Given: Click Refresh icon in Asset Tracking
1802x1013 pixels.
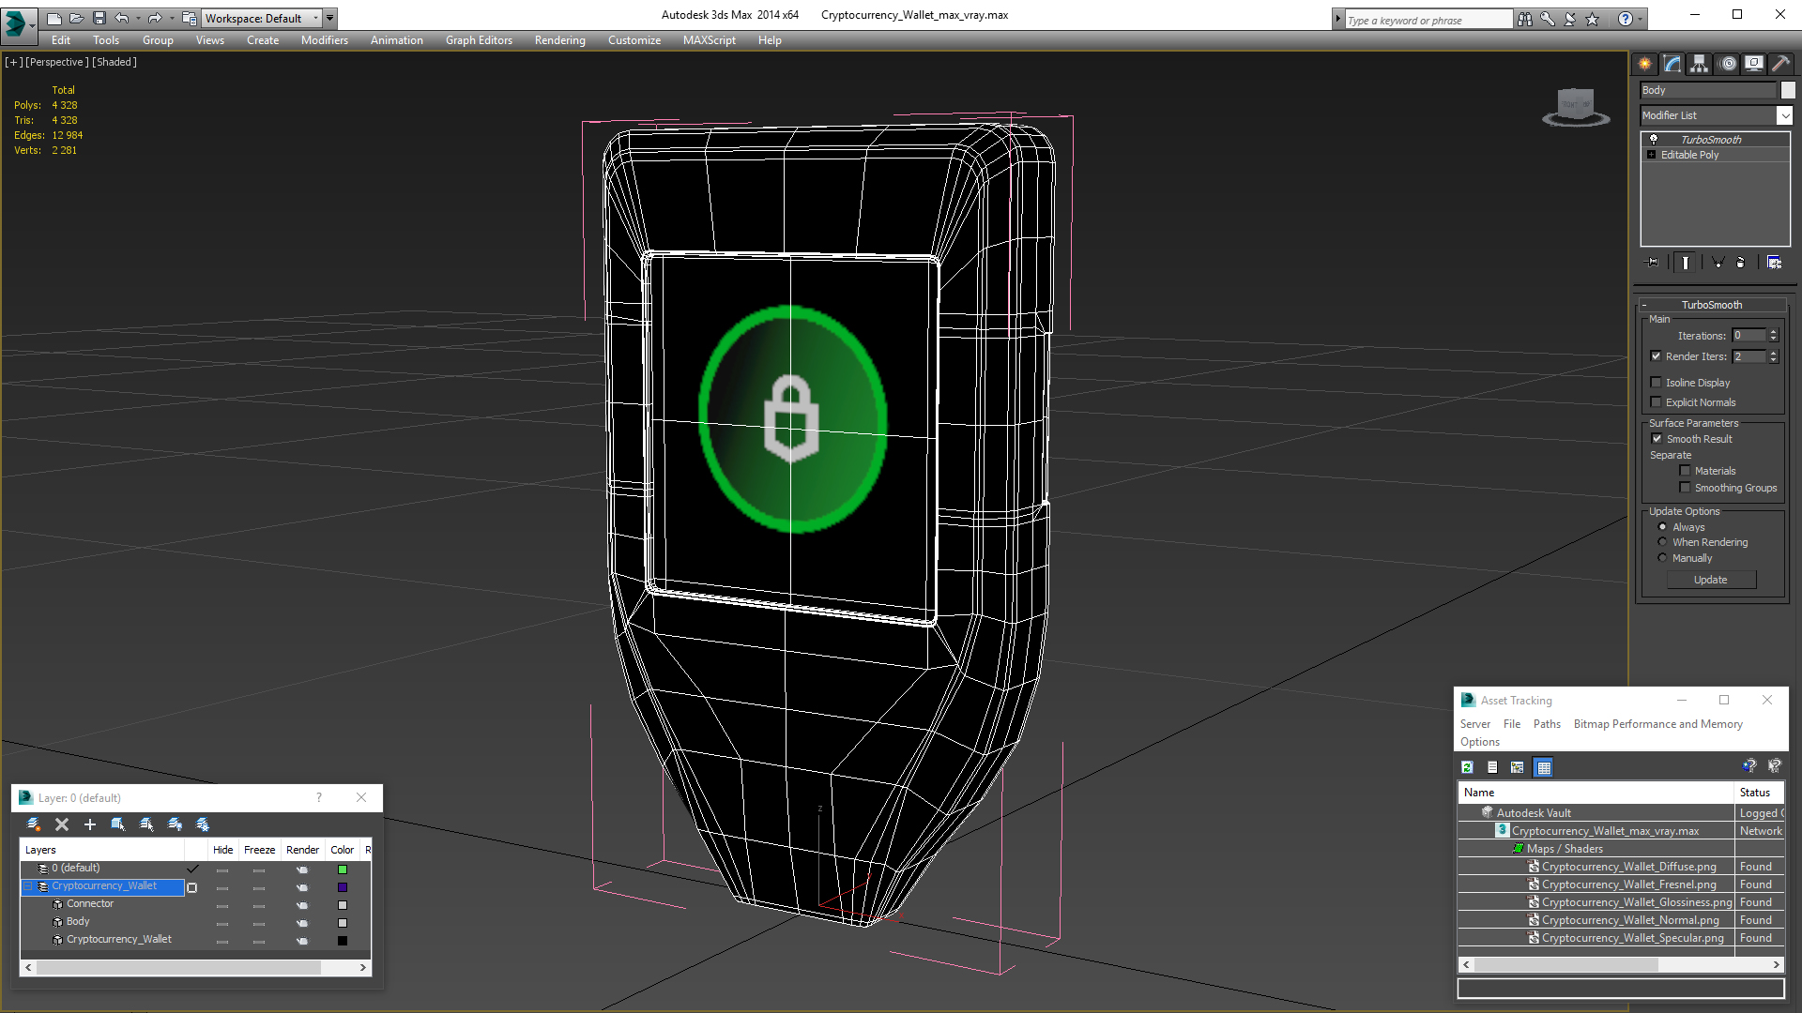Looking at the screenshot, I should (1467, 767).
